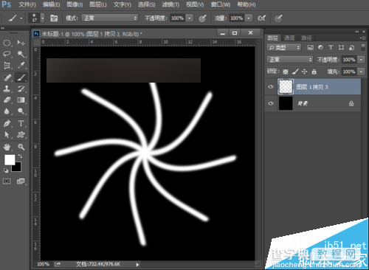Toggle lock transparent pixels

[286, 72]
